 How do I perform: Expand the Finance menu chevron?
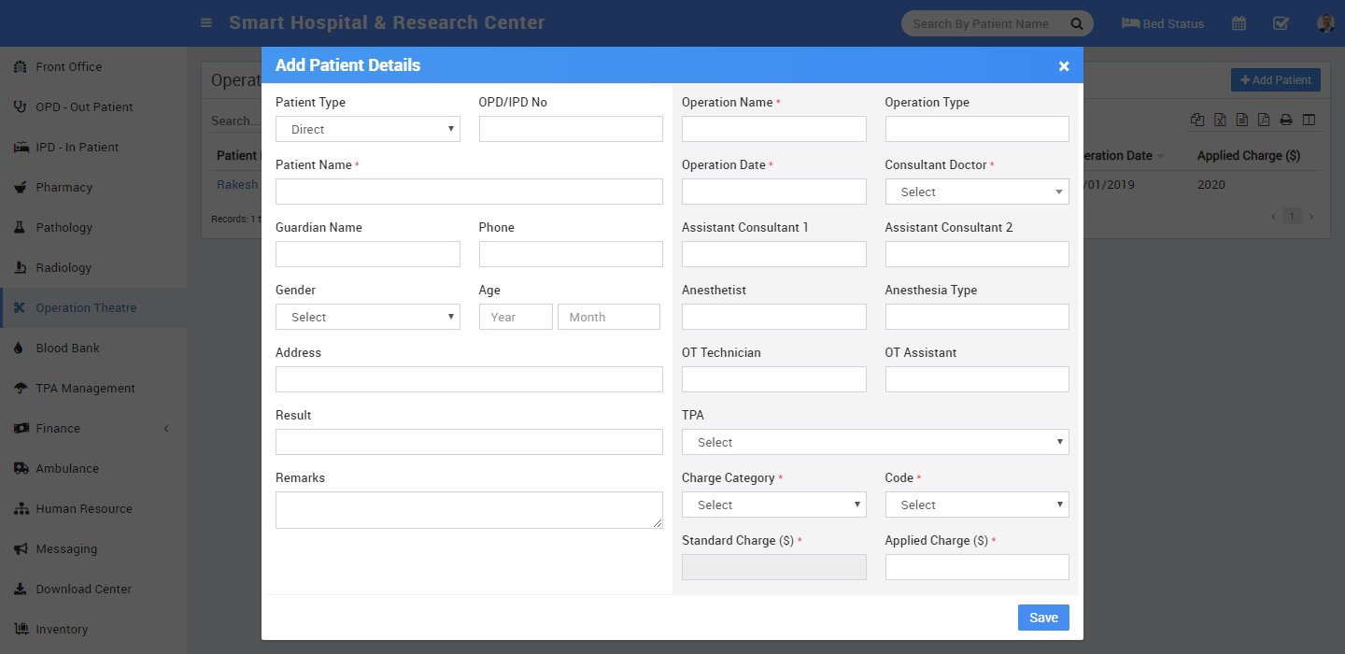click(166, 428)
